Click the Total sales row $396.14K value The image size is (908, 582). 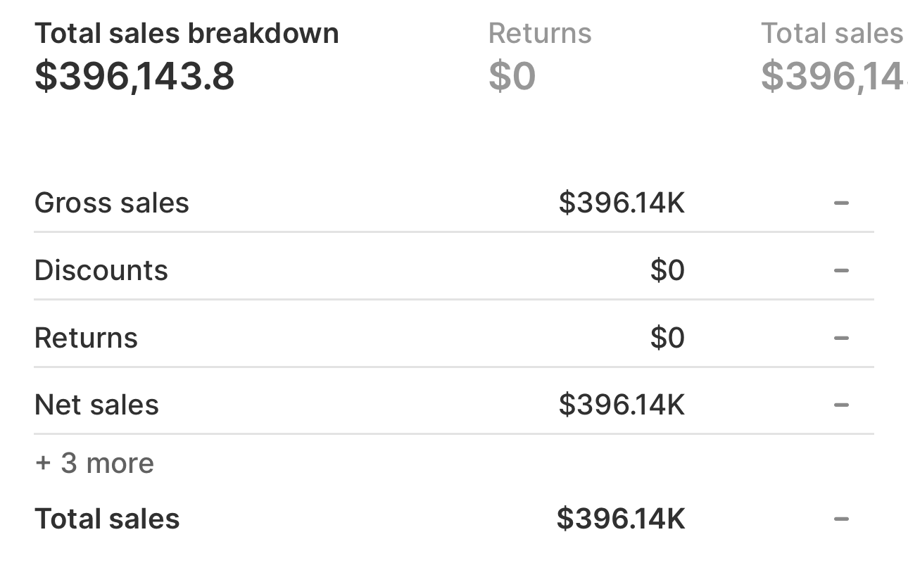620,519
